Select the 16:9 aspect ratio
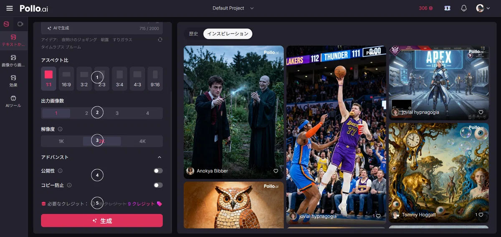This screenshot has height=237, width=501. [66, 79]
